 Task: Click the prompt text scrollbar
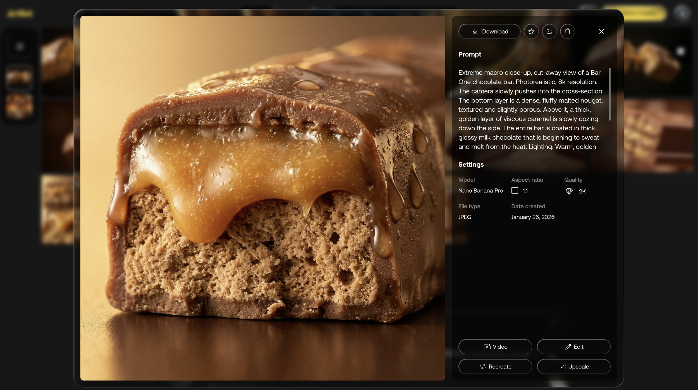tap(609, 94)
